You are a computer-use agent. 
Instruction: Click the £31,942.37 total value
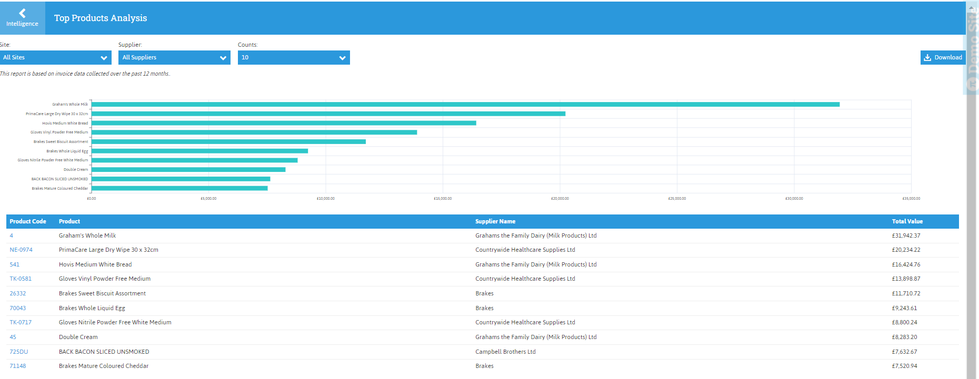[x=906, y=235]
